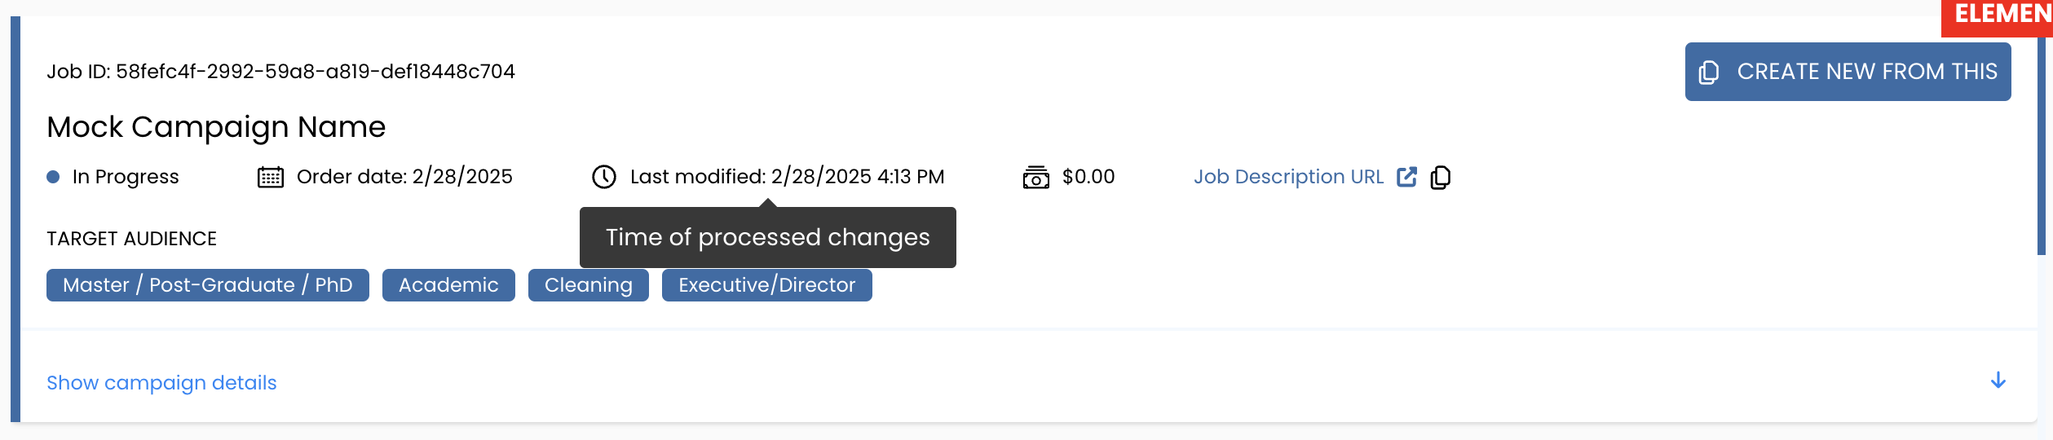Click the Last modified timestamp text

pos(787,177)
